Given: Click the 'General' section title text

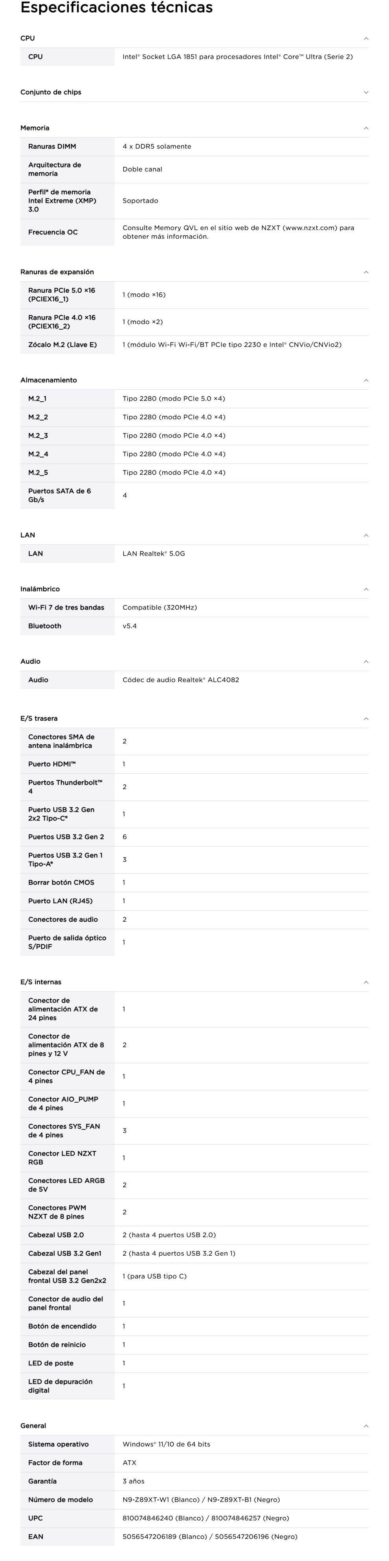Looking at the screenshot, I should coord(33,1426).
